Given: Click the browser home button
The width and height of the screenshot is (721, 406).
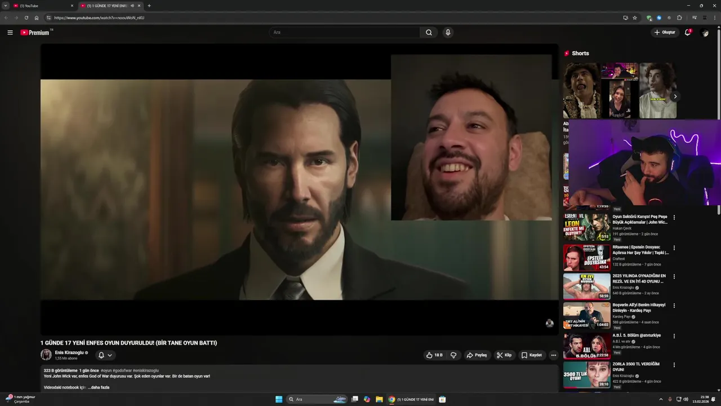Looking at the screenshot, I should pos(37,17).
